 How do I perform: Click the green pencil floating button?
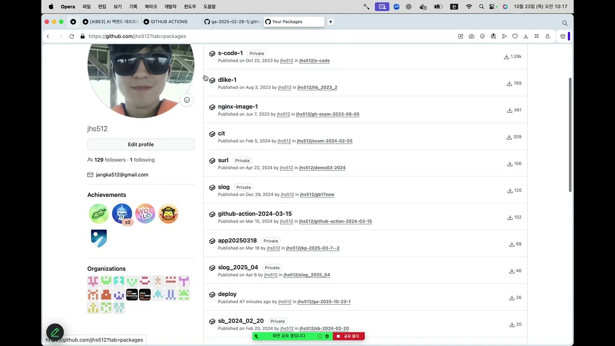55,332
